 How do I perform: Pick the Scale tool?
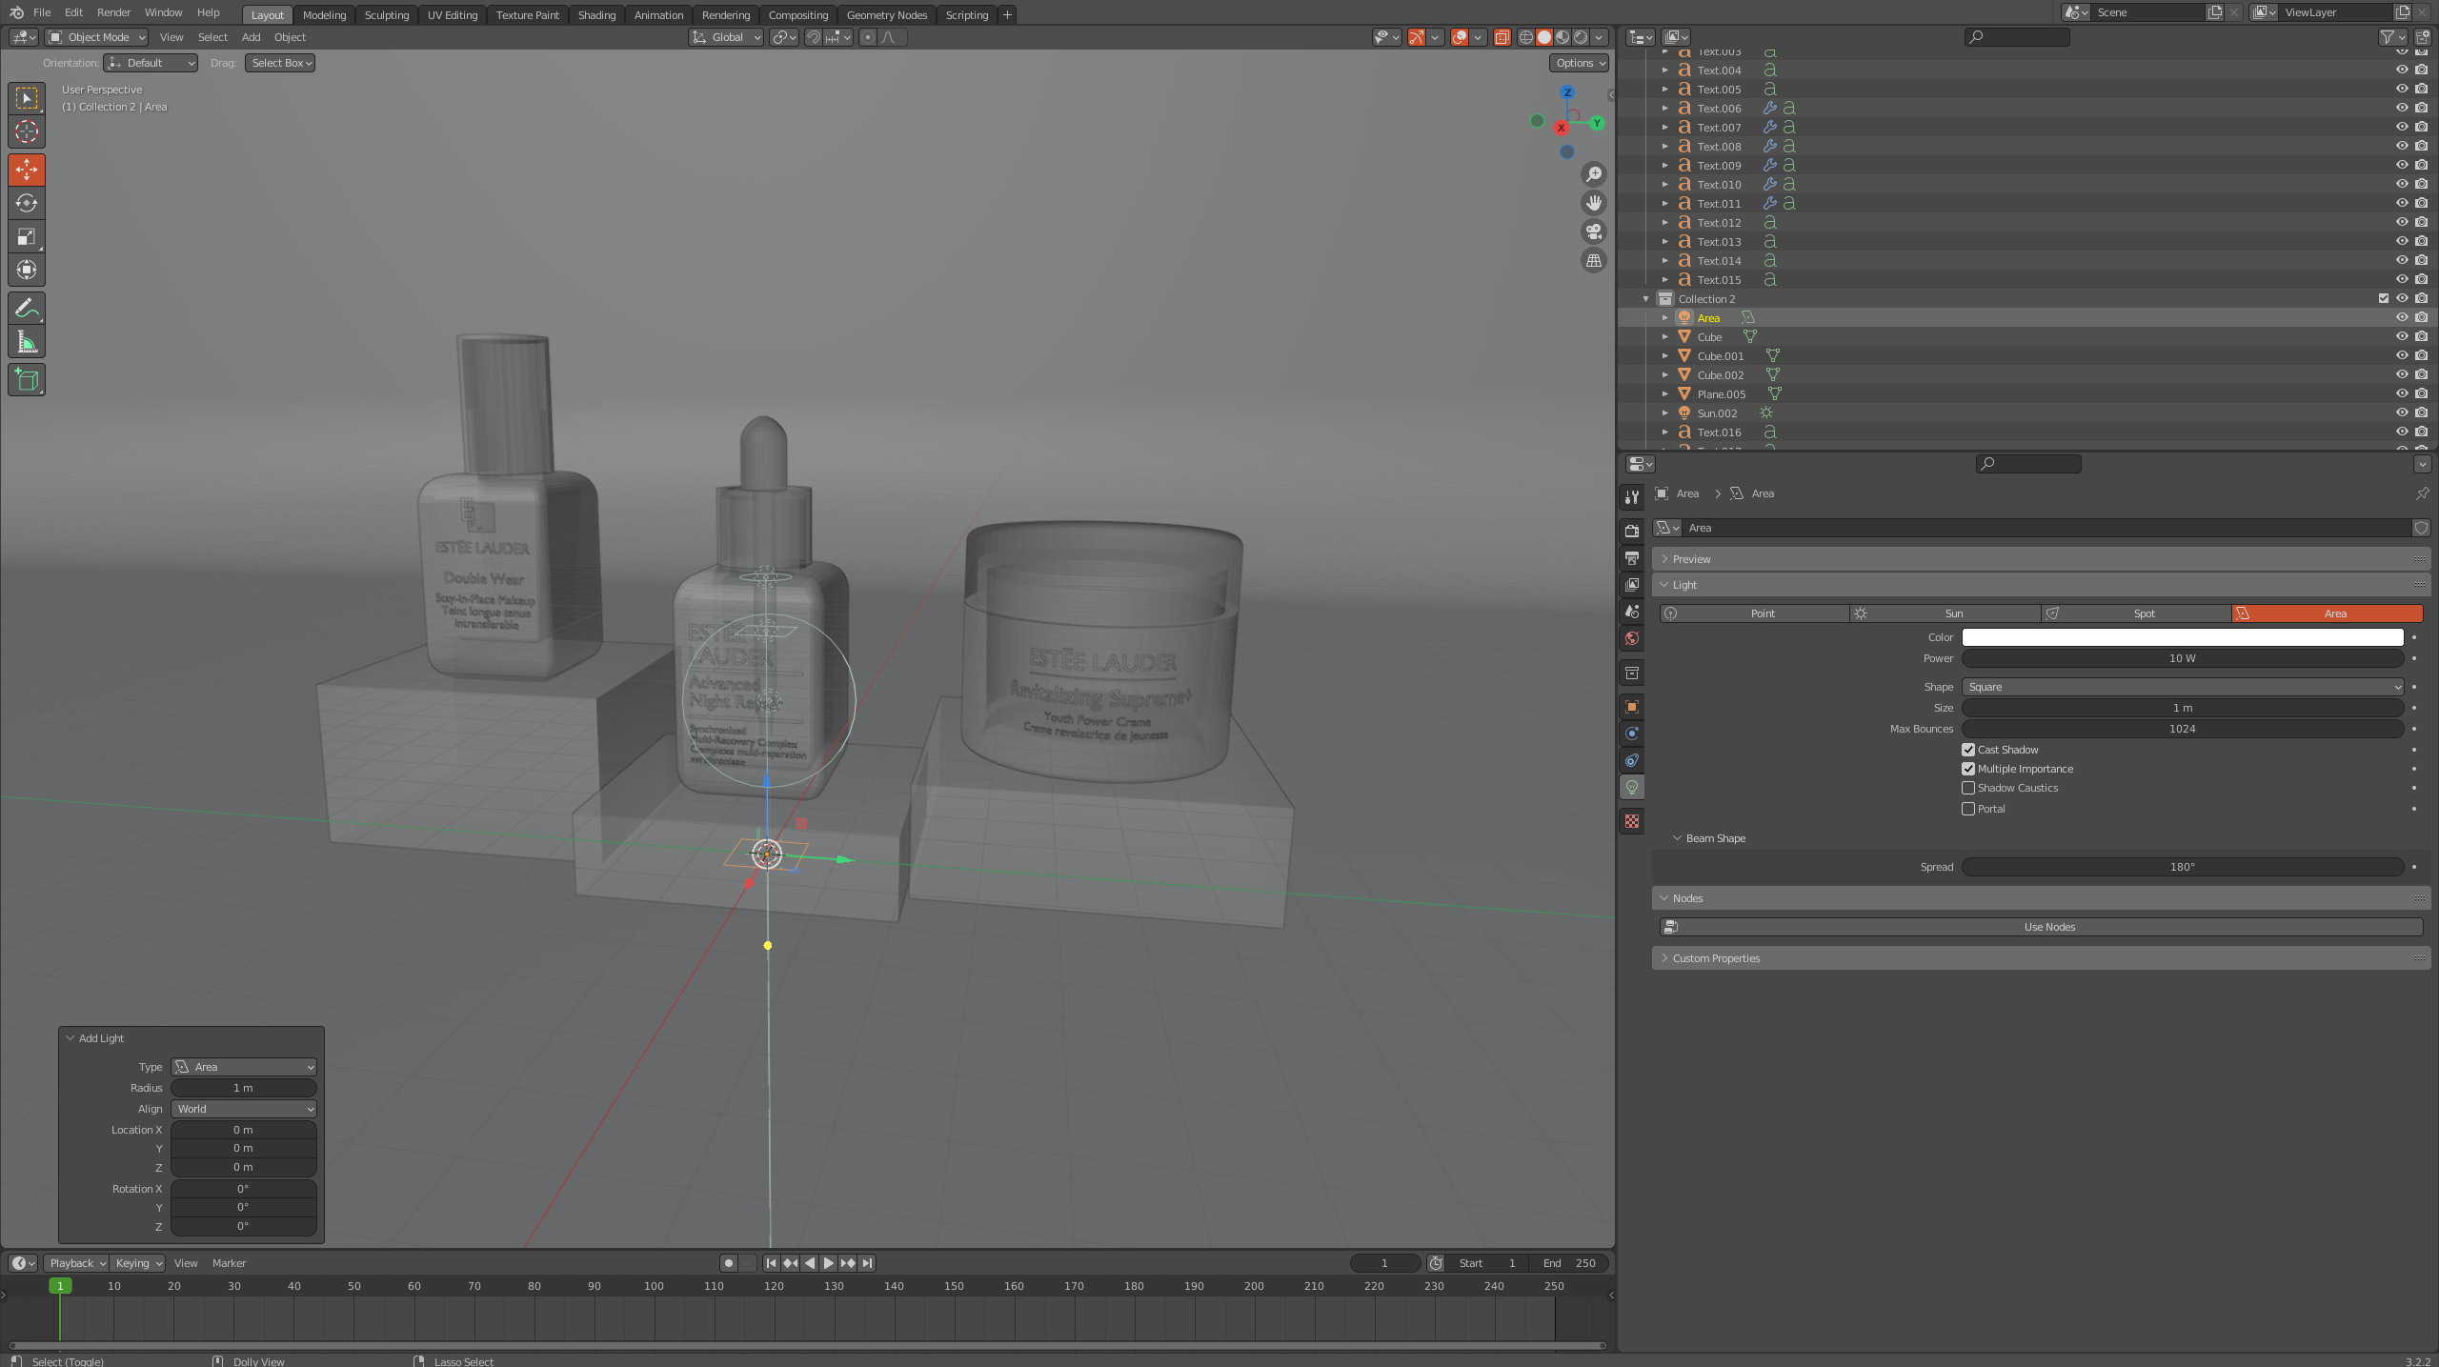(27, 236)
